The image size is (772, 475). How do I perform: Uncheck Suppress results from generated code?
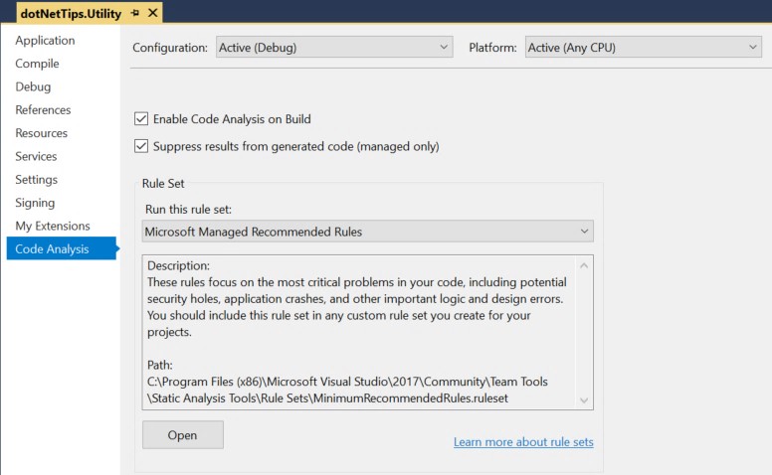[x=141, y=146]
